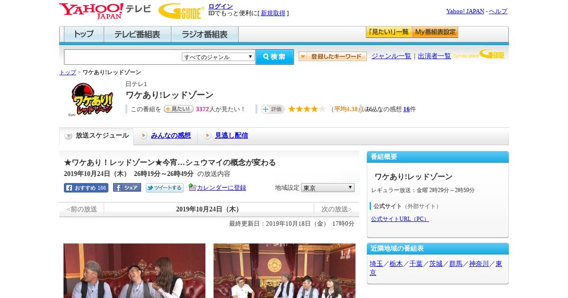The height and width of the screenshot is (298, 568).
Task: Click the 評価 rating button
Action: coord(273,109)
